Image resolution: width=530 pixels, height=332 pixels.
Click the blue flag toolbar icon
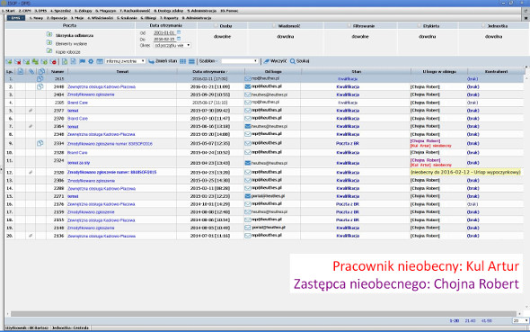click(82, 61)
